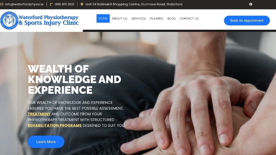Viewport: 276px width, 155px height.
Task: Click the info@waterfordphysio.ie email address
Action: click(24, 4)
